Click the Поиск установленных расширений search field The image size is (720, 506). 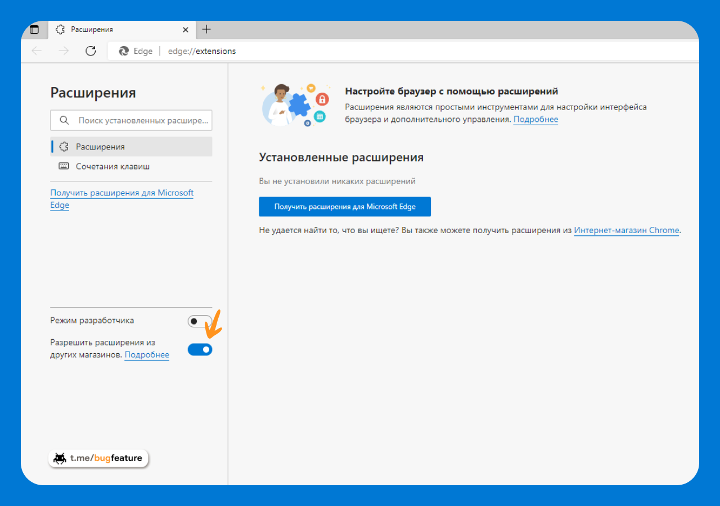[131, 120]
